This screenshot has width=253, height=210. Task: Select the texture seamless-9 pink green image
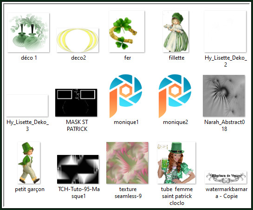pyautogui.click(x=127, y=163)
